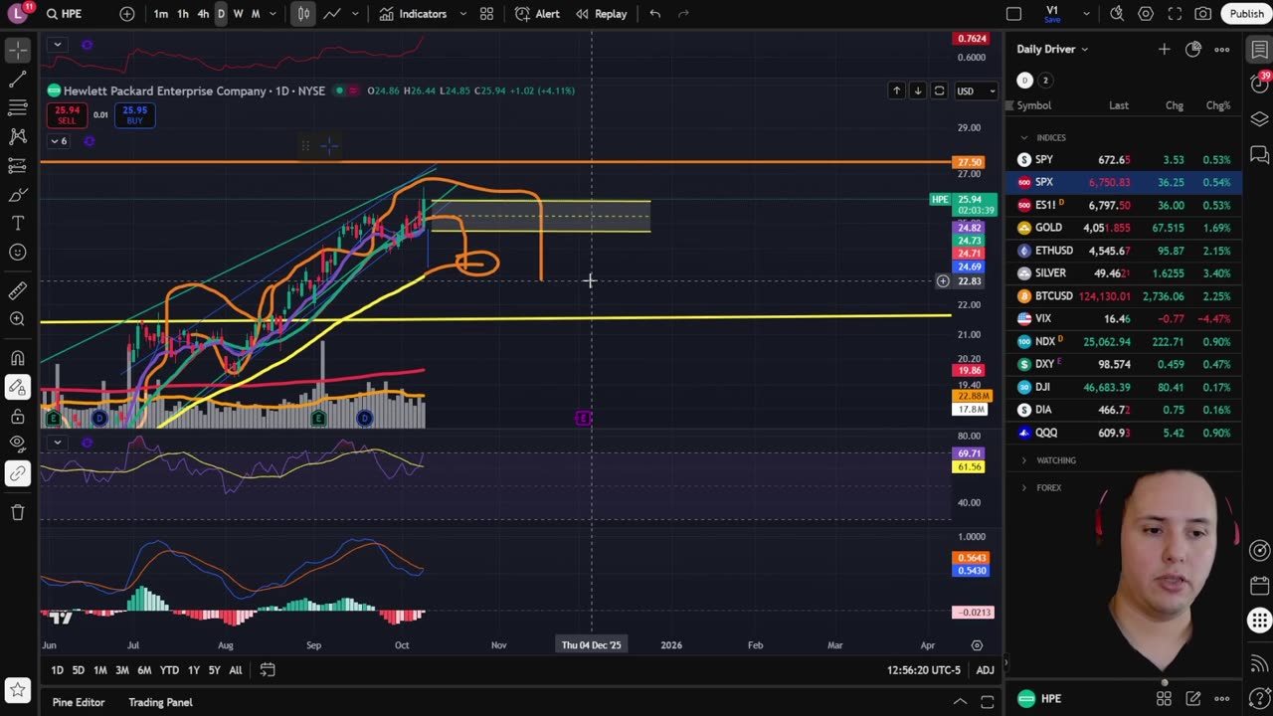
Task: Toggle the ADJ adjusted-data setting
Action: [x=985, y=670]
